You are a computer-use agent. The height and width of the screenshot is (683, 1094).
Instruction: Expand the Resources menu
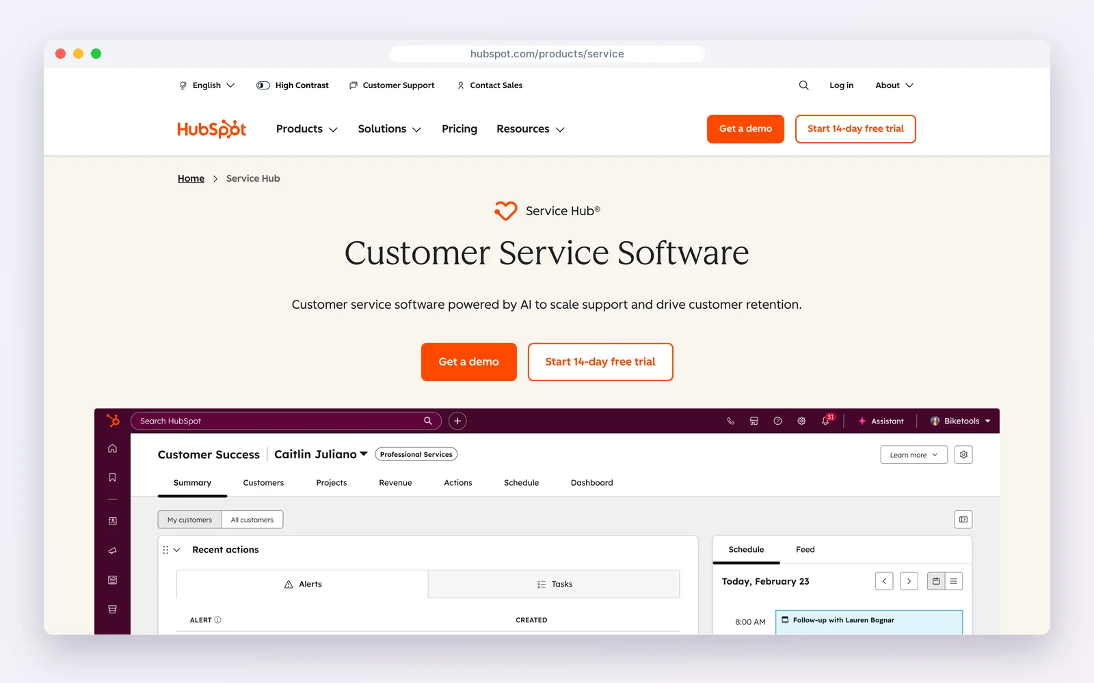tap(531, 129)
